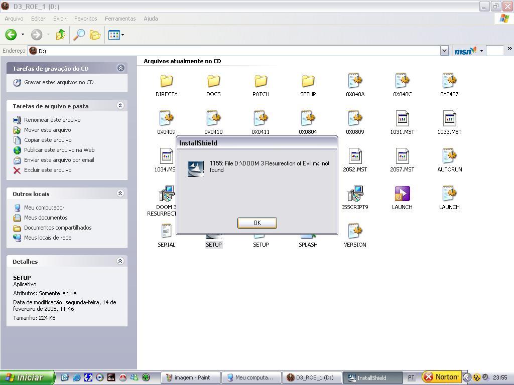Image resolution: width=514 pixels, height=385 pixels.
Task: Select the DOCS folder icon
Action: 213,81
